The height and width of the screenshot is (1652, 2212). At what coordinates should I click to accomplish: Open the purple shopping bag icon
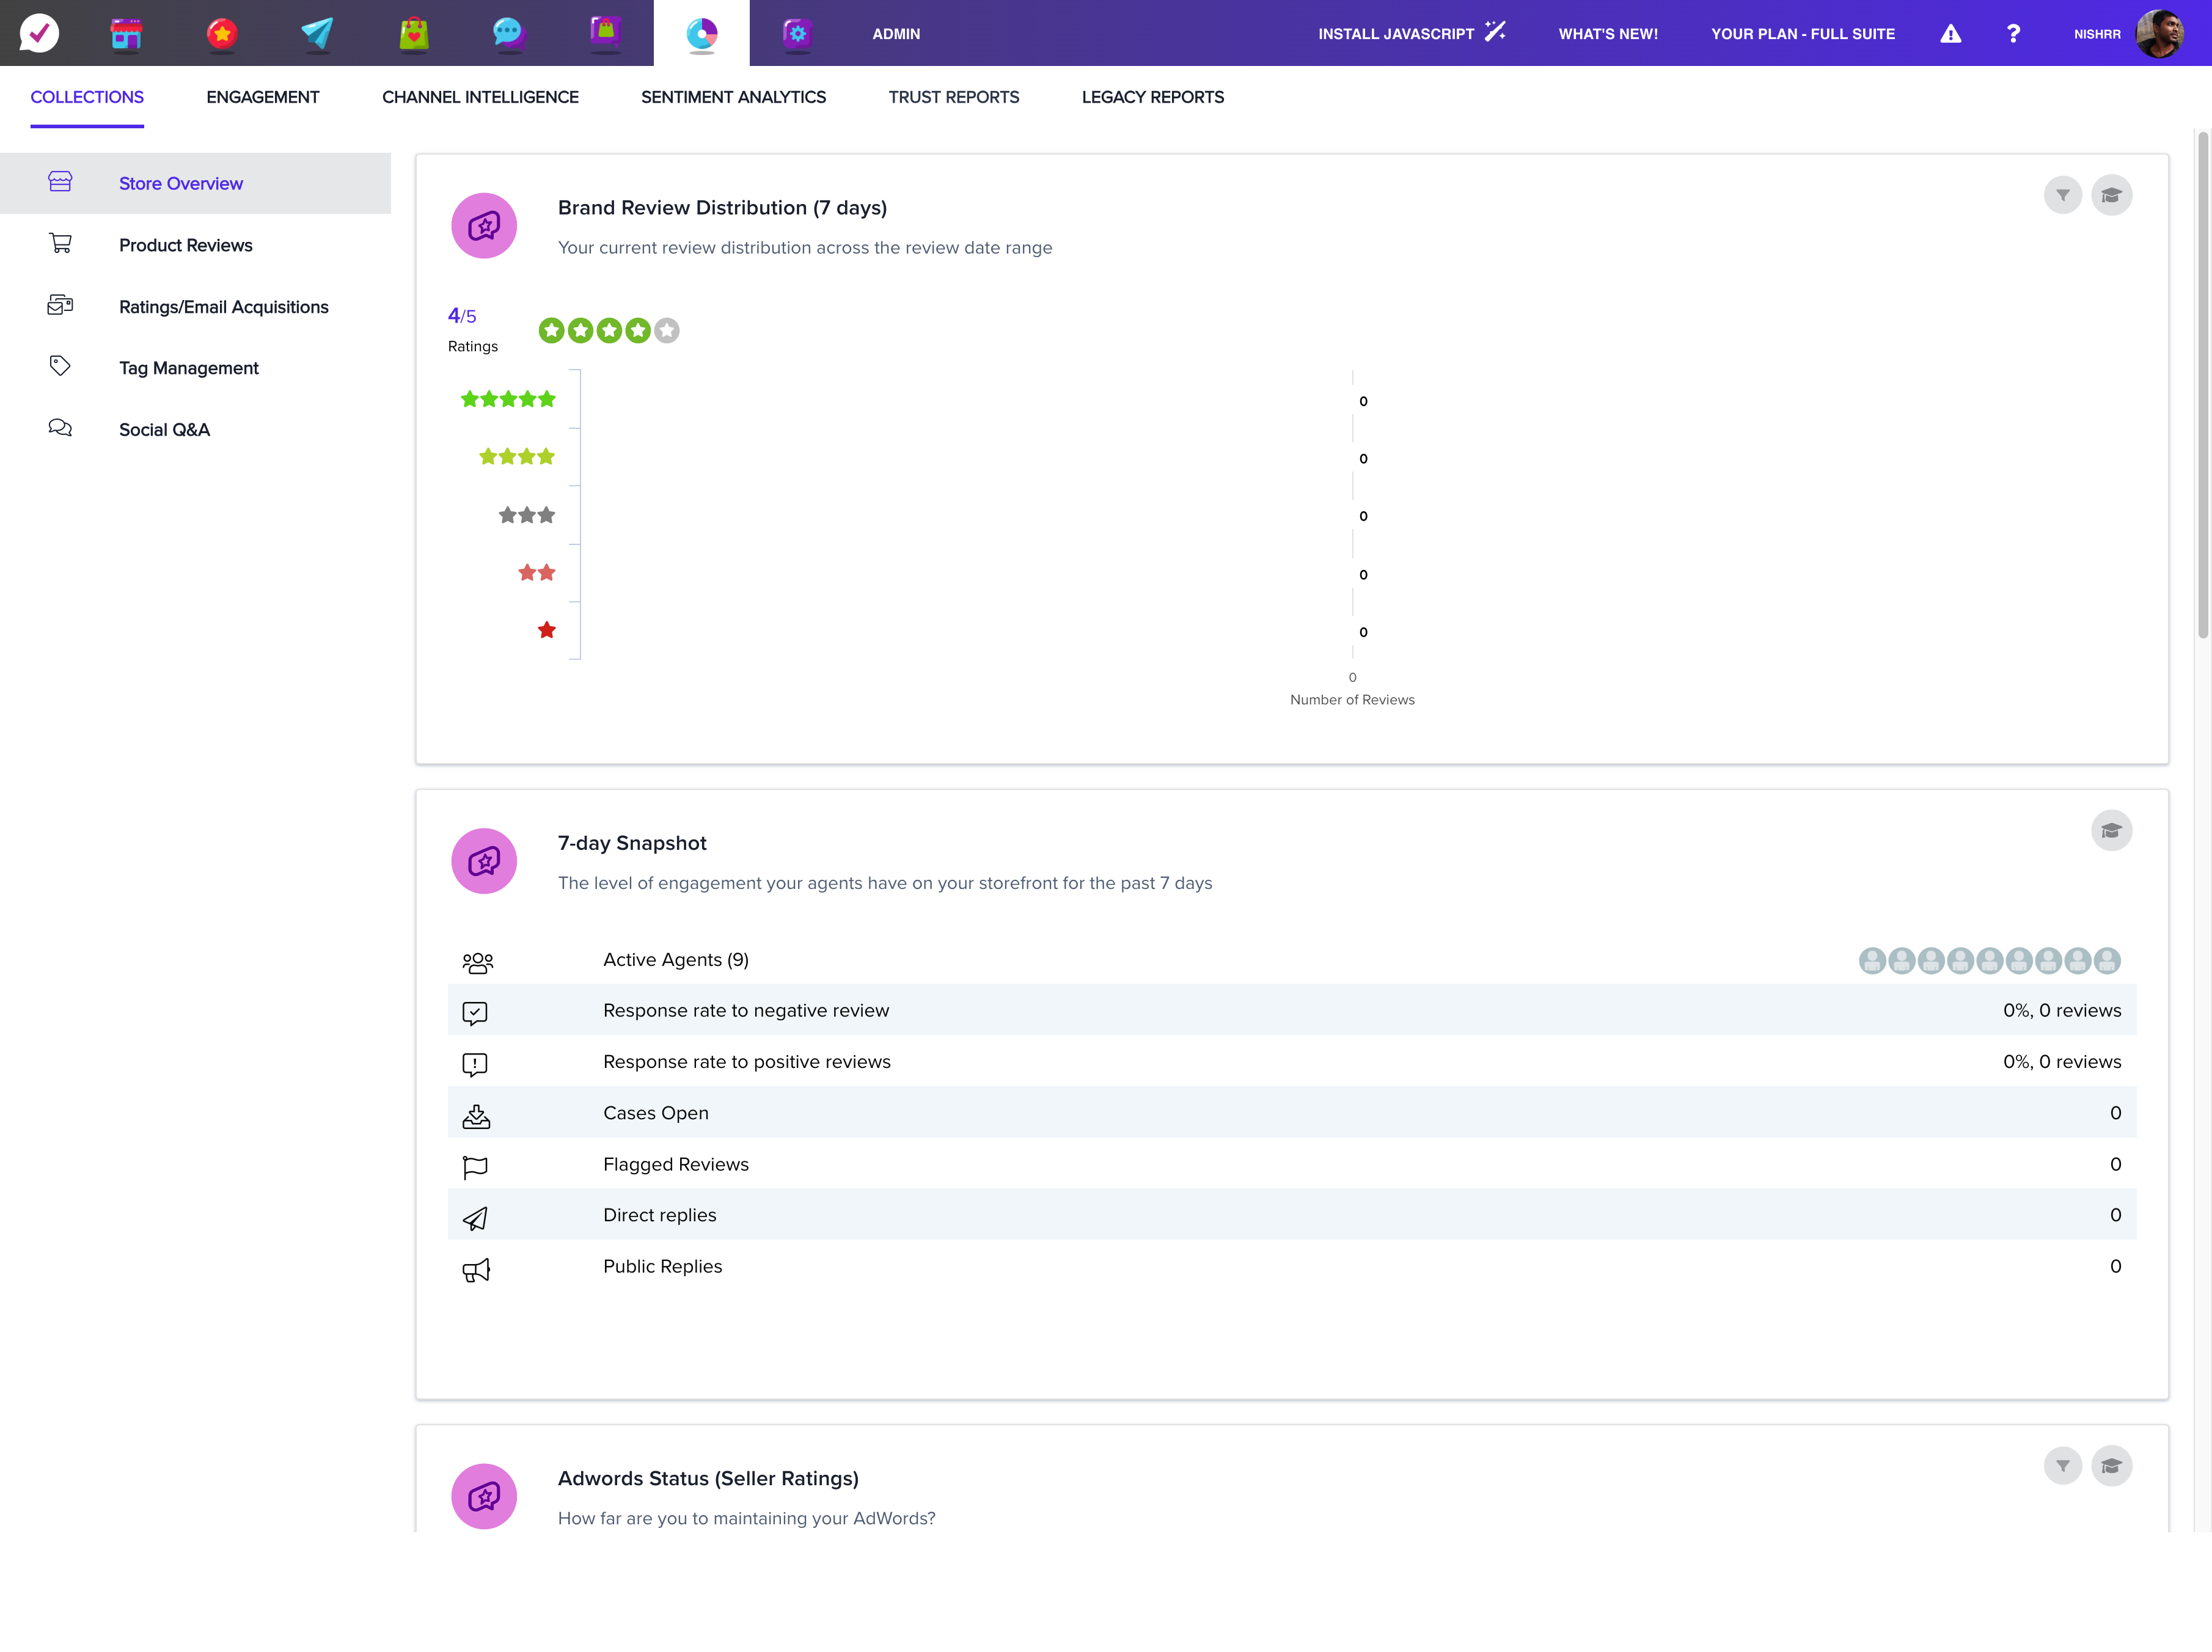pyautogui.click(x=605, y=34)
